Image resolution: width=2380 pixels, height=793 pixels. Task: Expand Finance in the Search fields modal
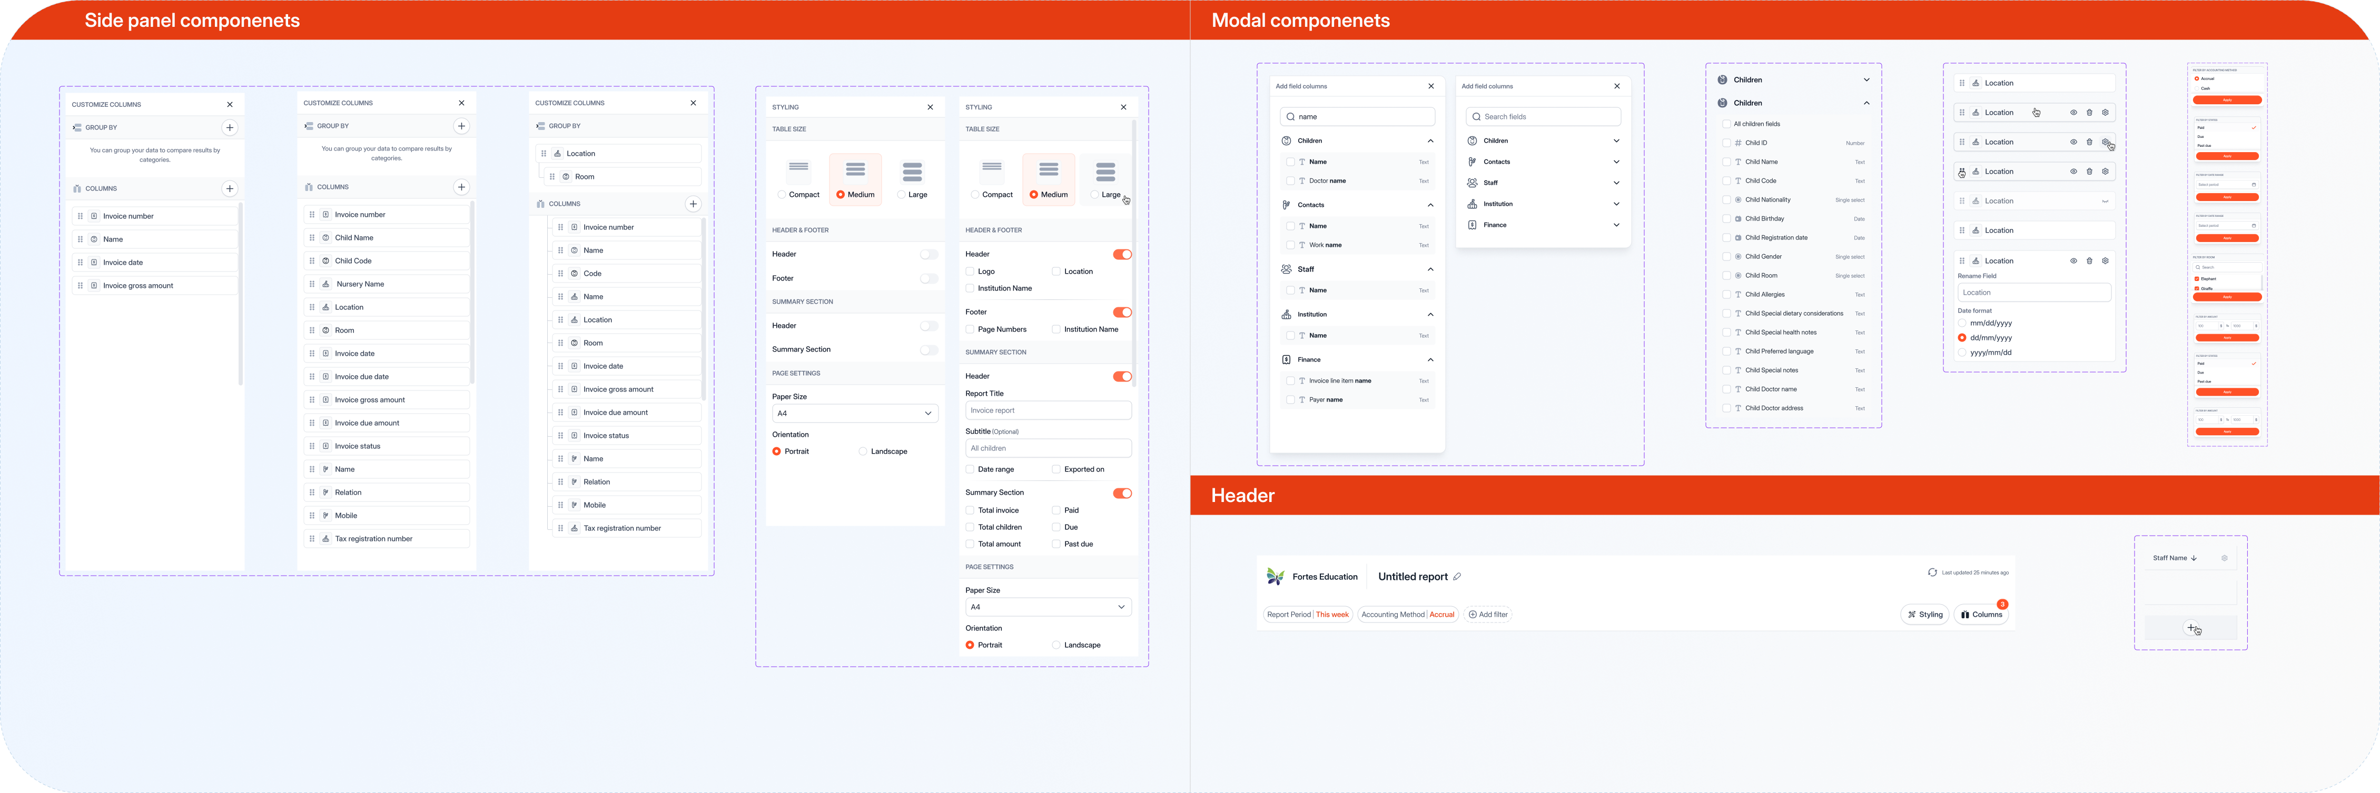[1616, 225]
